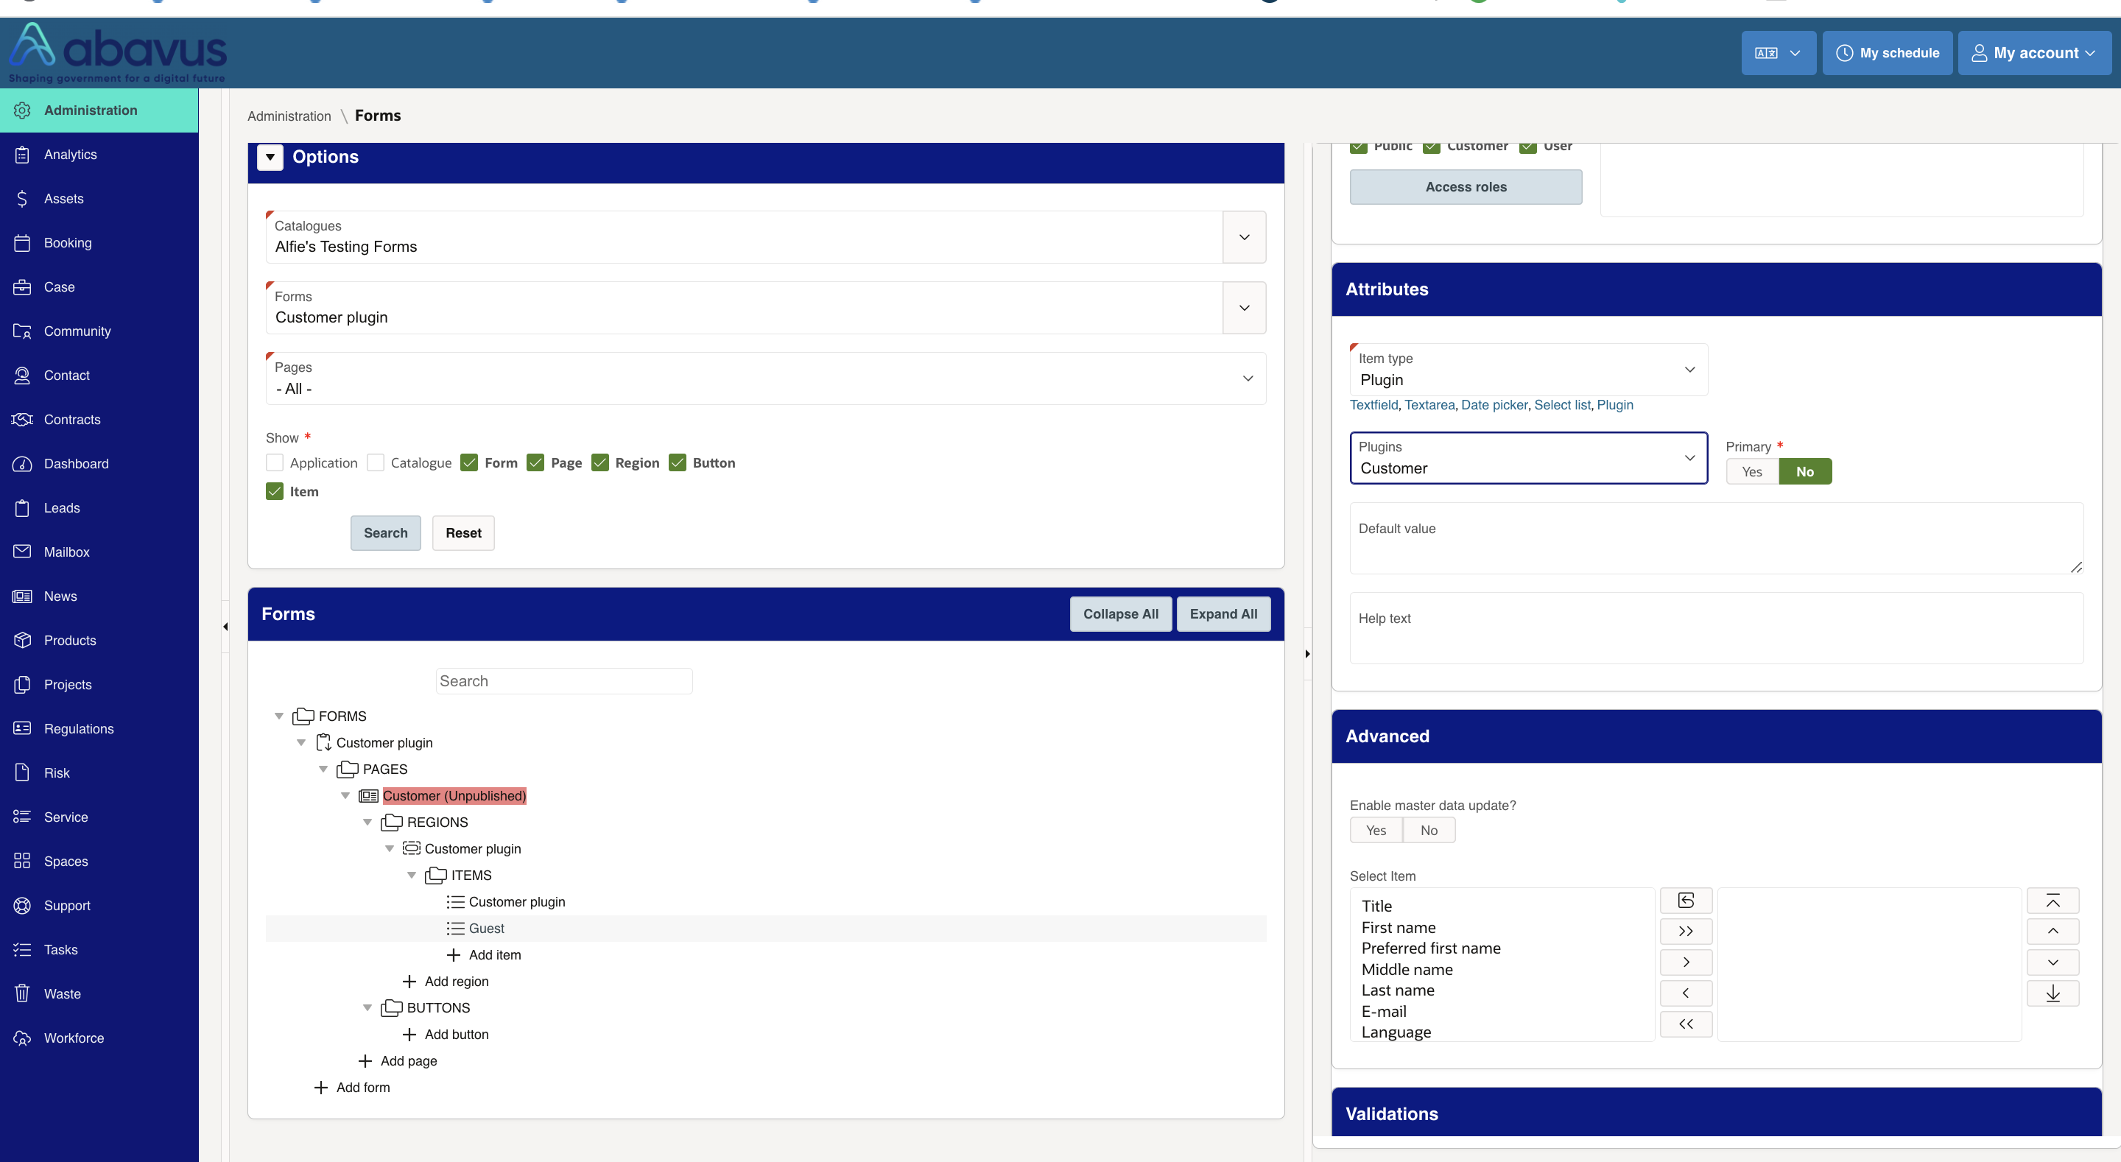Uncheck the Button checkbox
The image size is (2121, 1162).
[x=678, y=463]
